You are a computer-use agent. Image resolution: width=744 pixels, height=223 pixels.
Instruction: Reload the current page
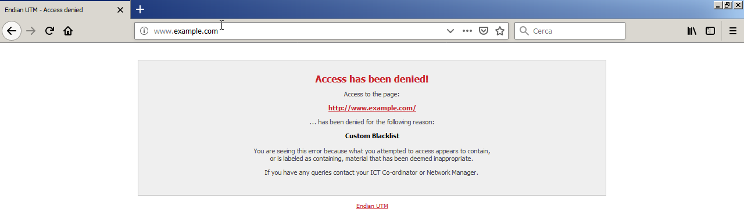(x=50, y=31)
